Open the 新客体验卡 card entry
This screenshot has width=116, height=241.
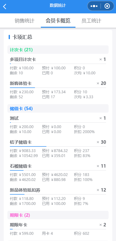click(58, 90)
